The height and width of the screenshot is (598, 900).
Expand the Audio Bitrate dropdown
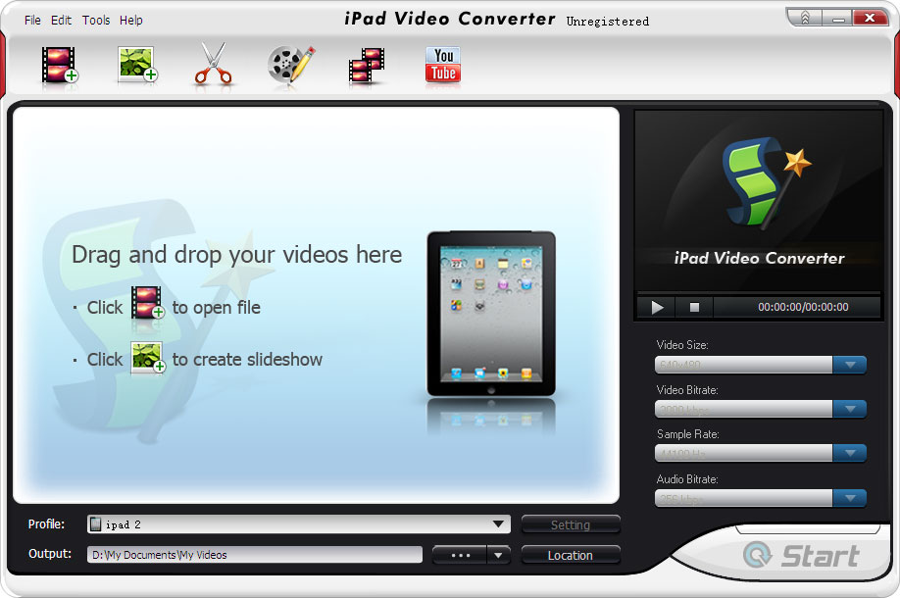(850, 498)
